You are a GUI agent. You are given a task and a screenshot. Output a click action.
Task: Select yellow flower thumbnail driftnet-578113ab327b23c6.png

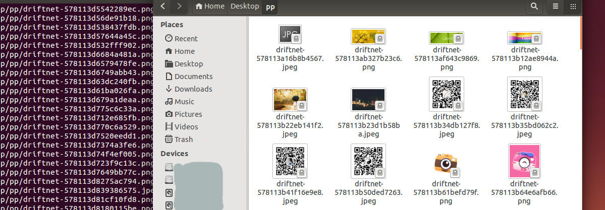coord(368,37)
